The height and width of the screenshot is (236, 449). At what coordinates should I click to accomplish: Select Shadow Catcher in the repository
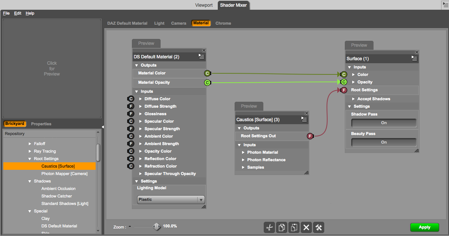pos(56,196)
